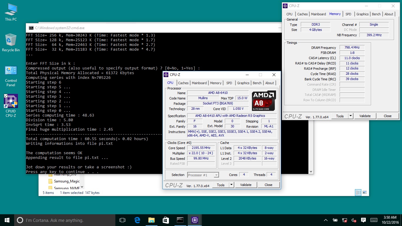The image size is (402, 226).
Task: Launch CPUID CPU-Z desktop shortcut
Action: point(11,105)
